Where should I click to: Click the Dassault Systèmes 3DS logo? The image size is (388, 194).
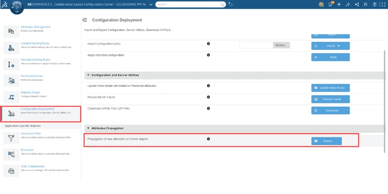point(4,4)
